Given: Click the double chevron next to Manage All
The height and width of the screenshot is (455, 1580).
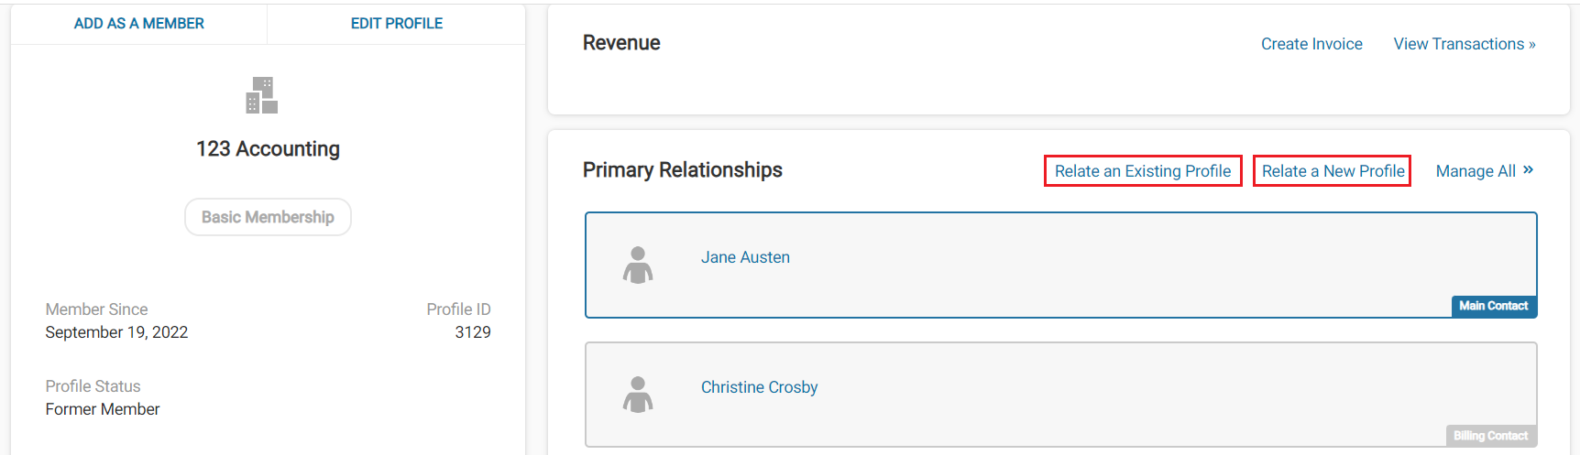Looking at the screenshot, I should tap(1528, 170).
